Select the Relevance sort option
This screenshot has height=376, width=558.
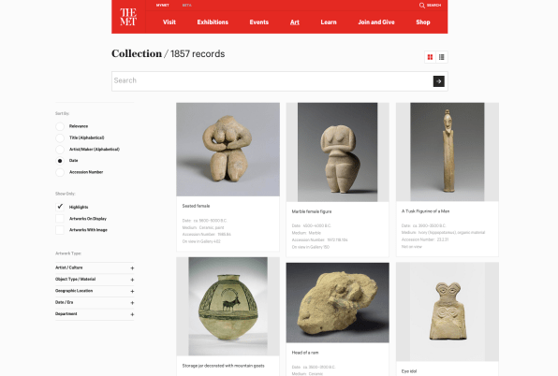(x=60, y=126)
